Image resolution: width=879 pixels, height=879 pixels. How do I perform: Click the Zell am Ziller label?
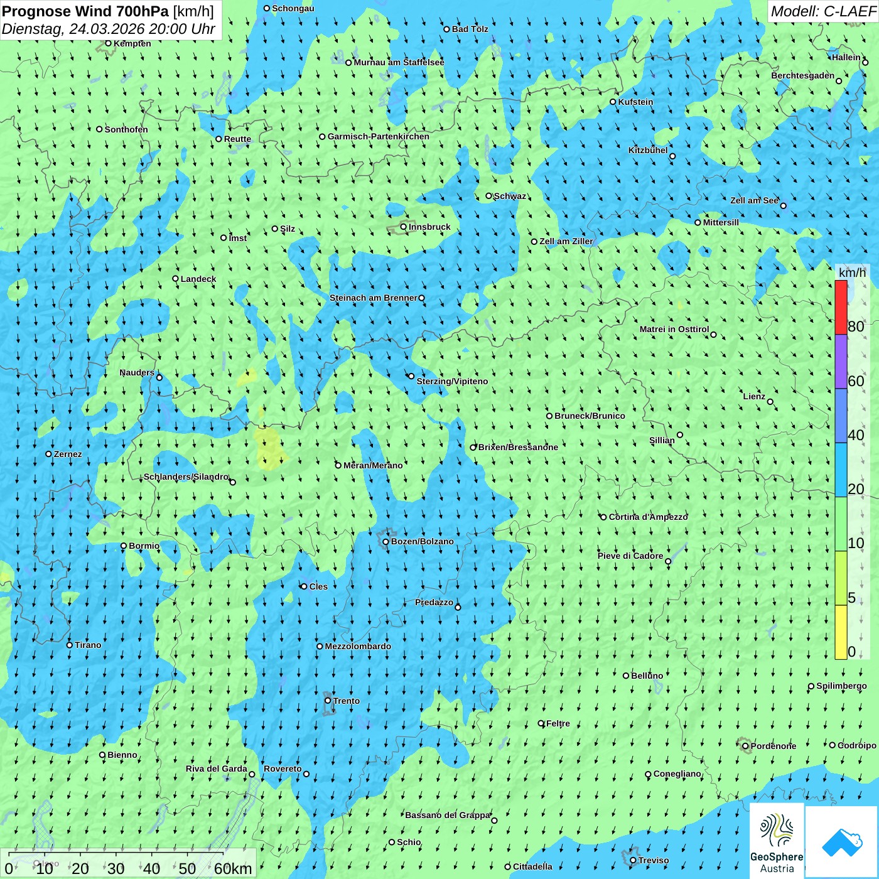point(566,241)
